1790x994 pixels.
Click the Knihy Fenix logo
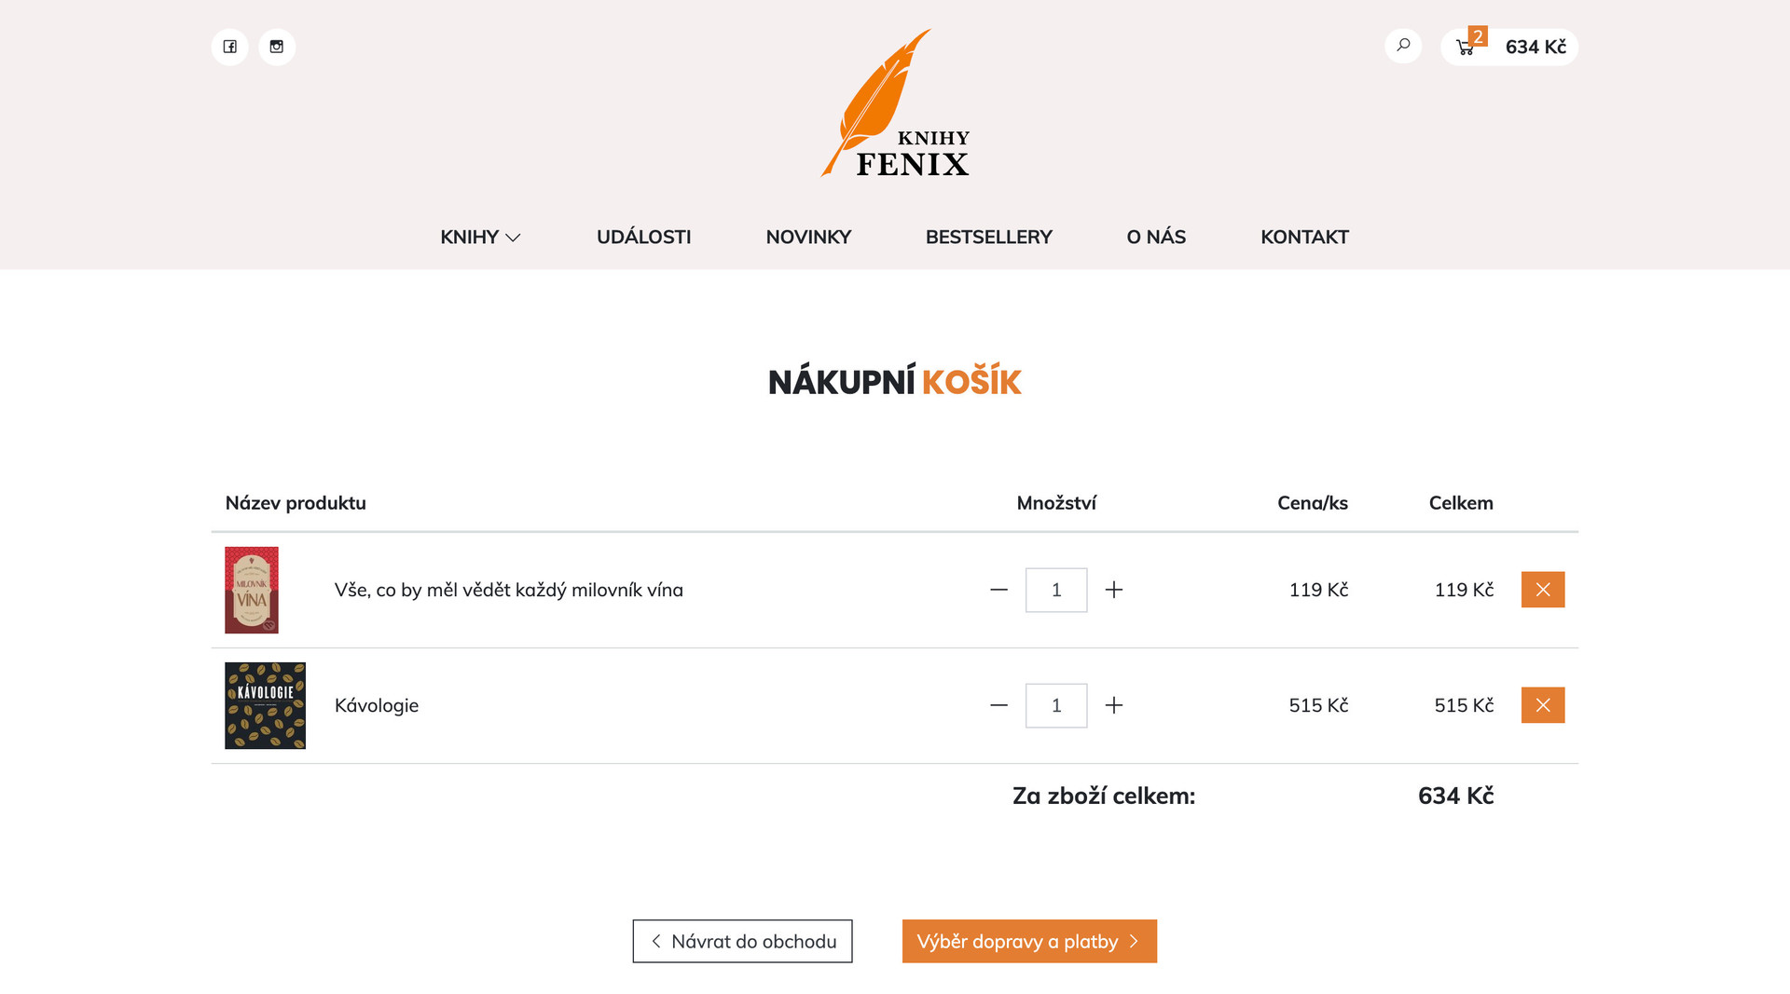tap(895, 102)
